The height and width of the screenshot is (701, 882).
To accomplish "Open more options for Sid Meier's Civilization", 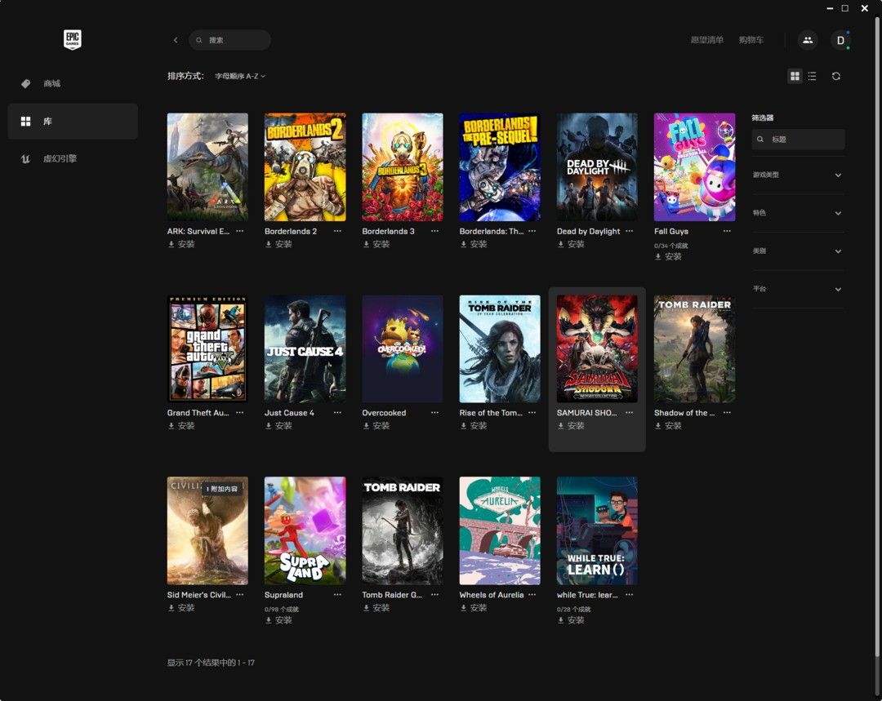I will pos(240,595).
